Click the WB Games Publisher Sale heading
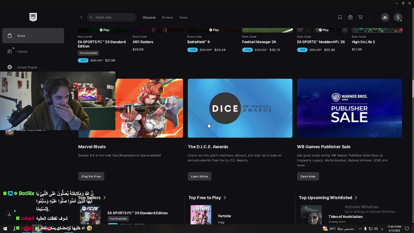This screenshot has height=233, width=414. (x=324, y=147)
